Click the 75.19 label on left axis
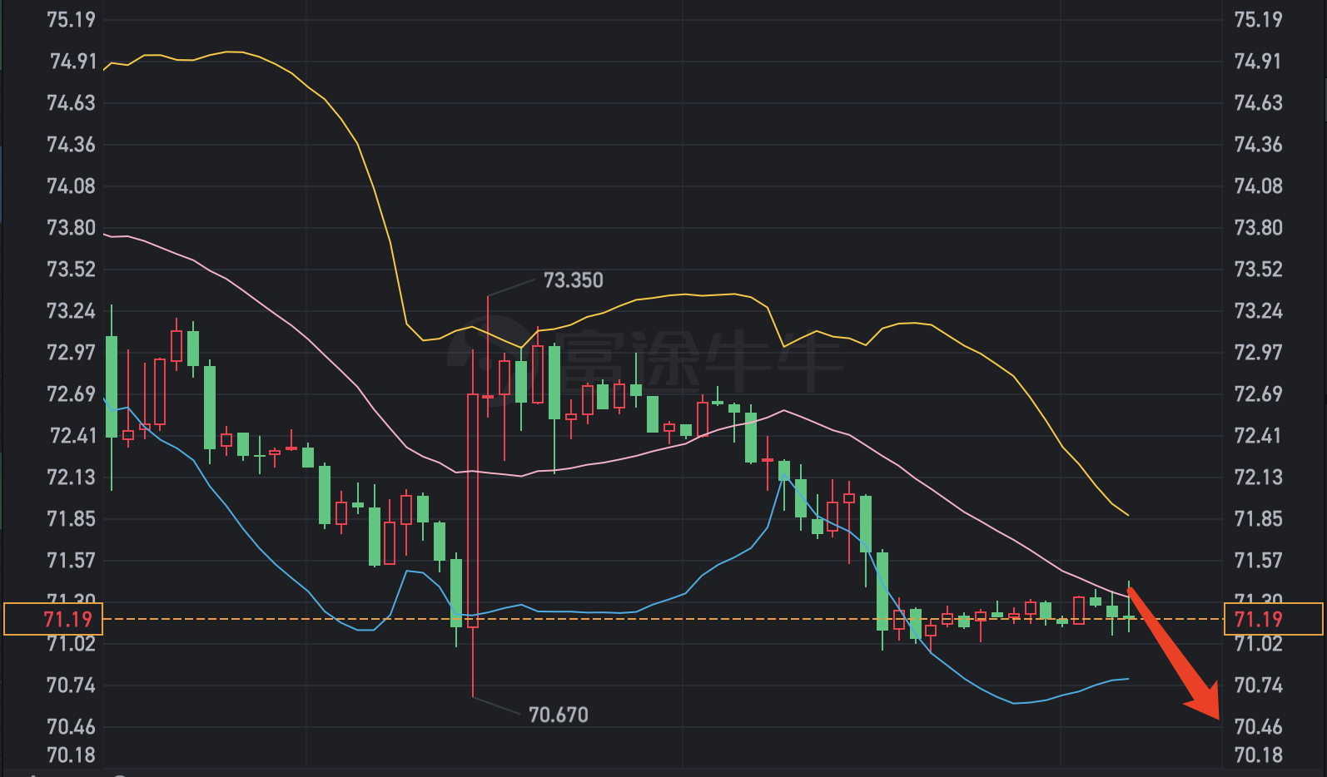Image resolution: width=1327 pixels, height=777 pixels. coord(71,20)
